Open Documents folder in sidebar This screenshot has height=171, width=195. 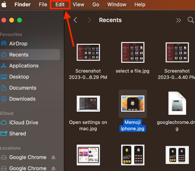pos(23,88)
